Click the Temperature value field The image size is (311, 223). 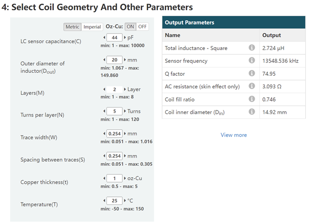(x=114, y=201)
